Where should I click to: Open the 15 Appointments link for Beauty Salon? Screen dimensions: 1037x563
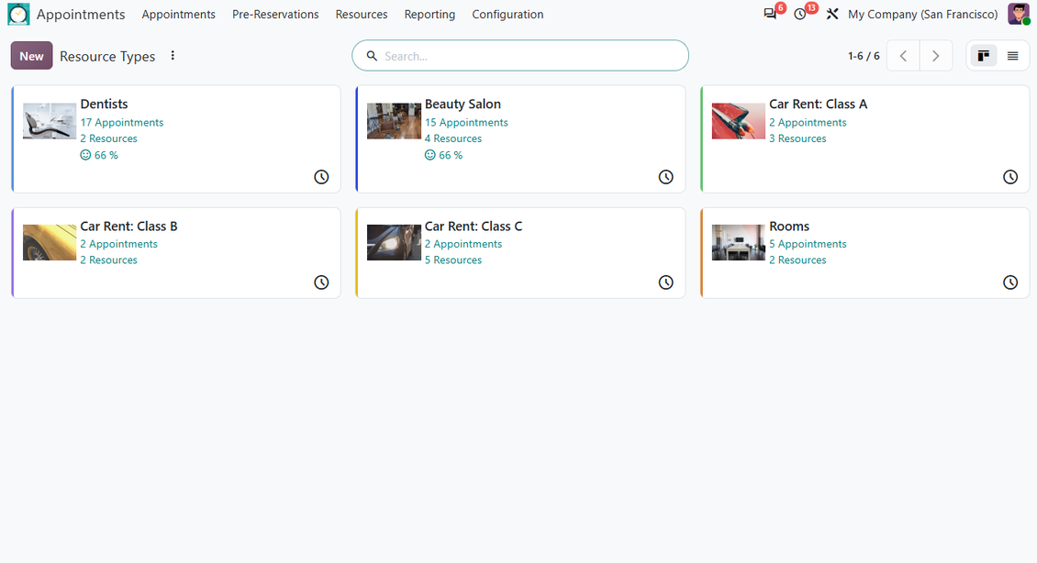[x=466, y=122]
